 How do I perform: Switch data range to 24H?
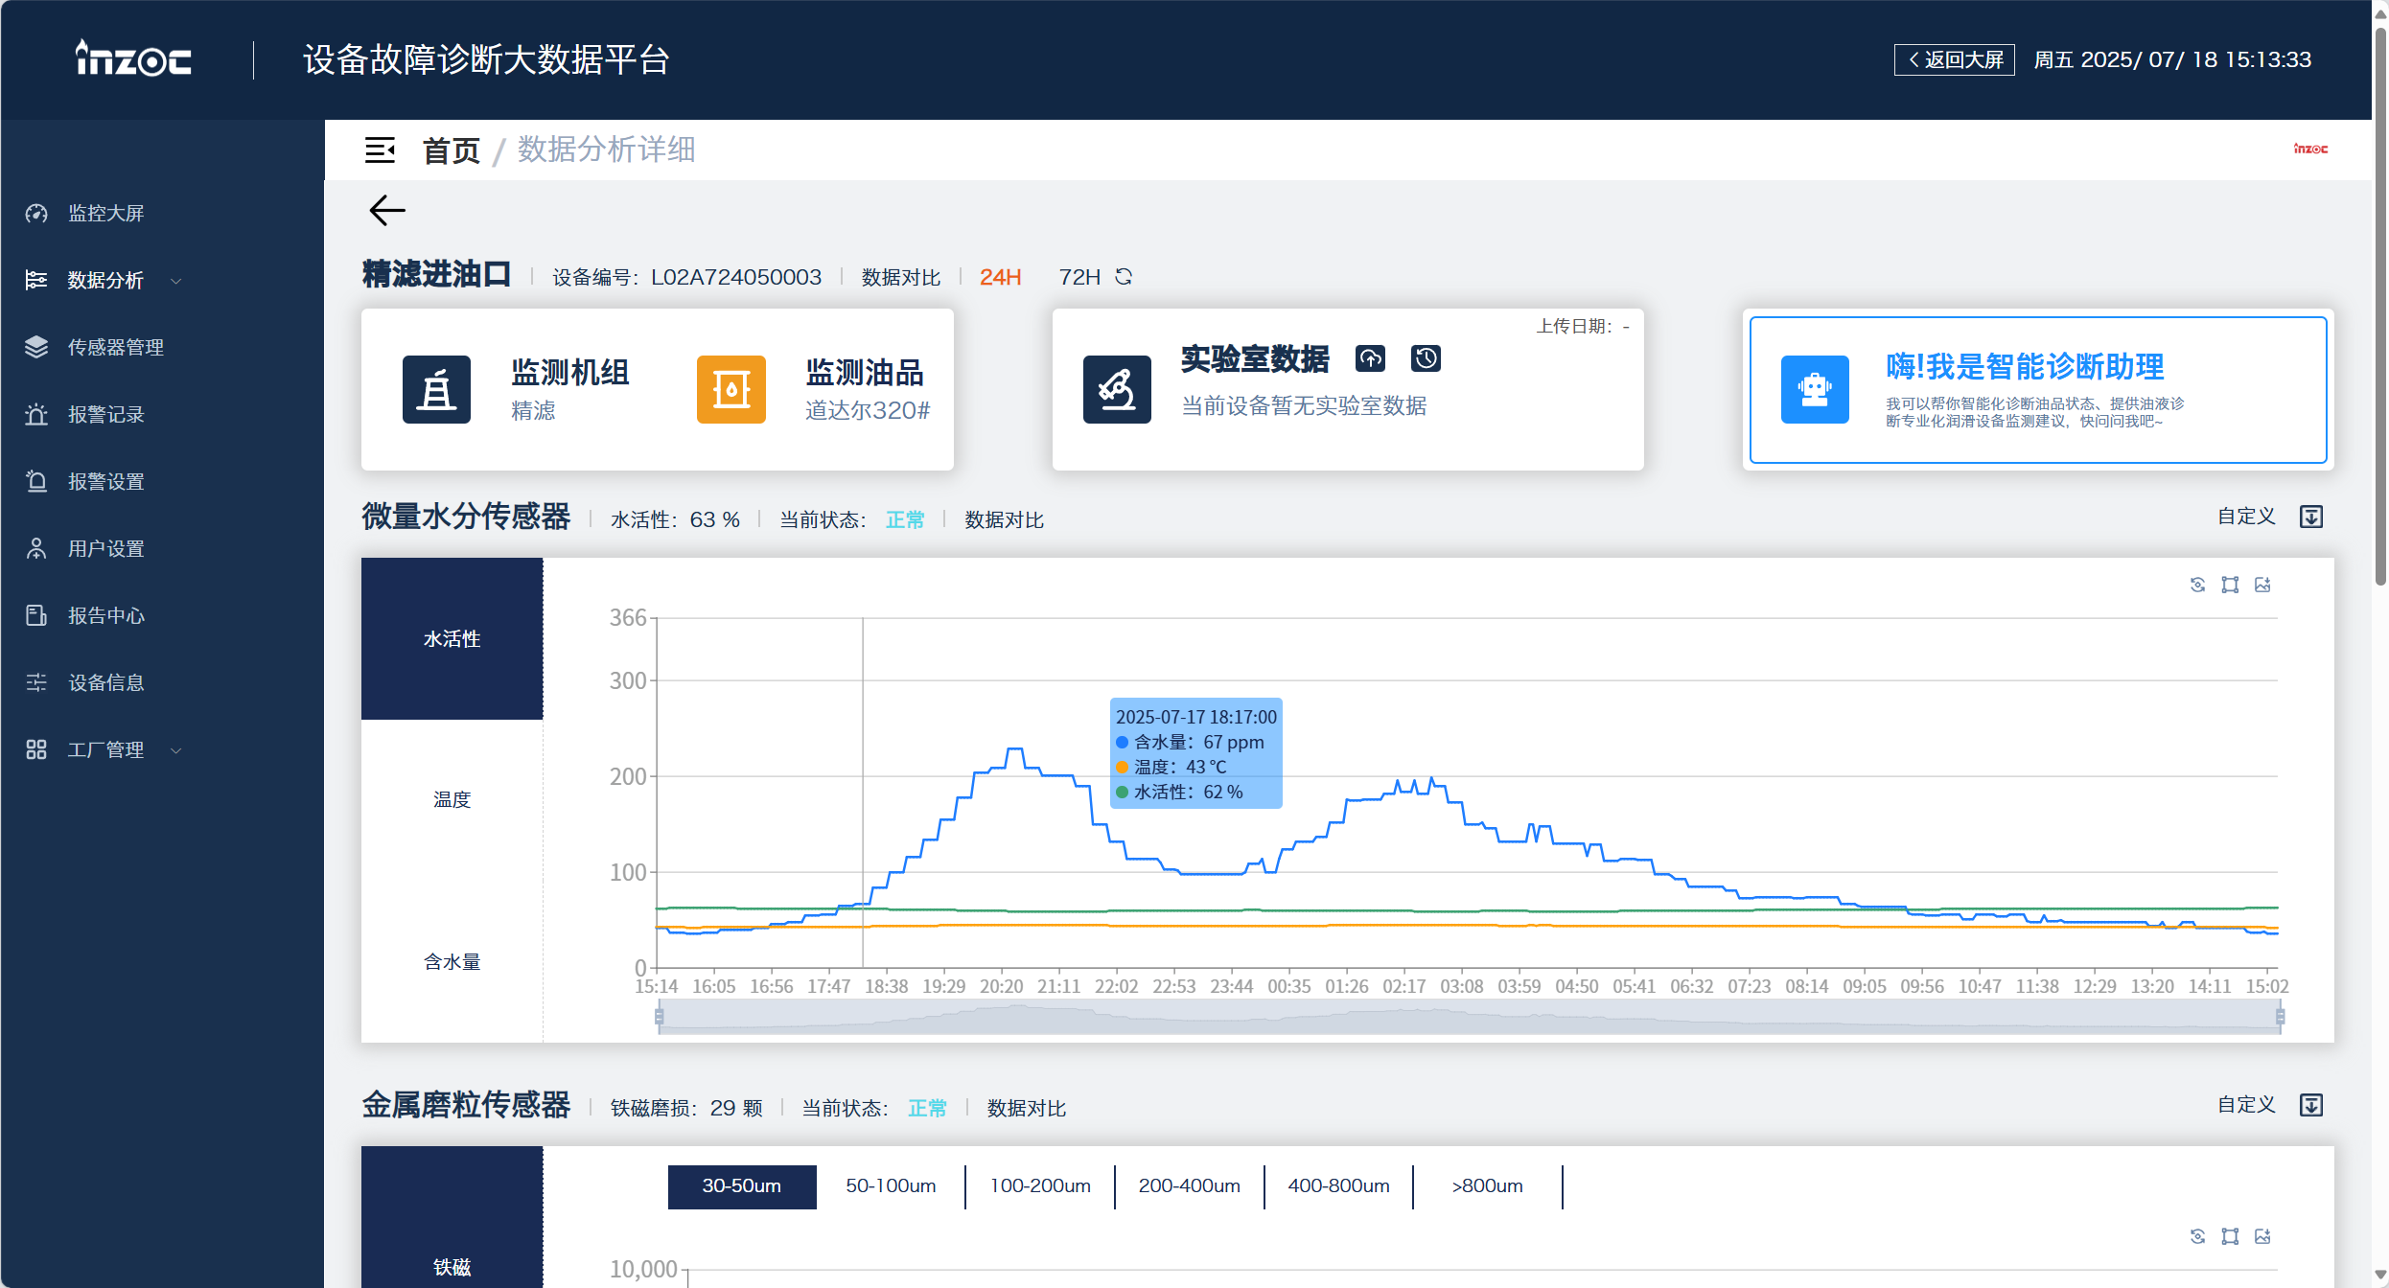point(999,277)
